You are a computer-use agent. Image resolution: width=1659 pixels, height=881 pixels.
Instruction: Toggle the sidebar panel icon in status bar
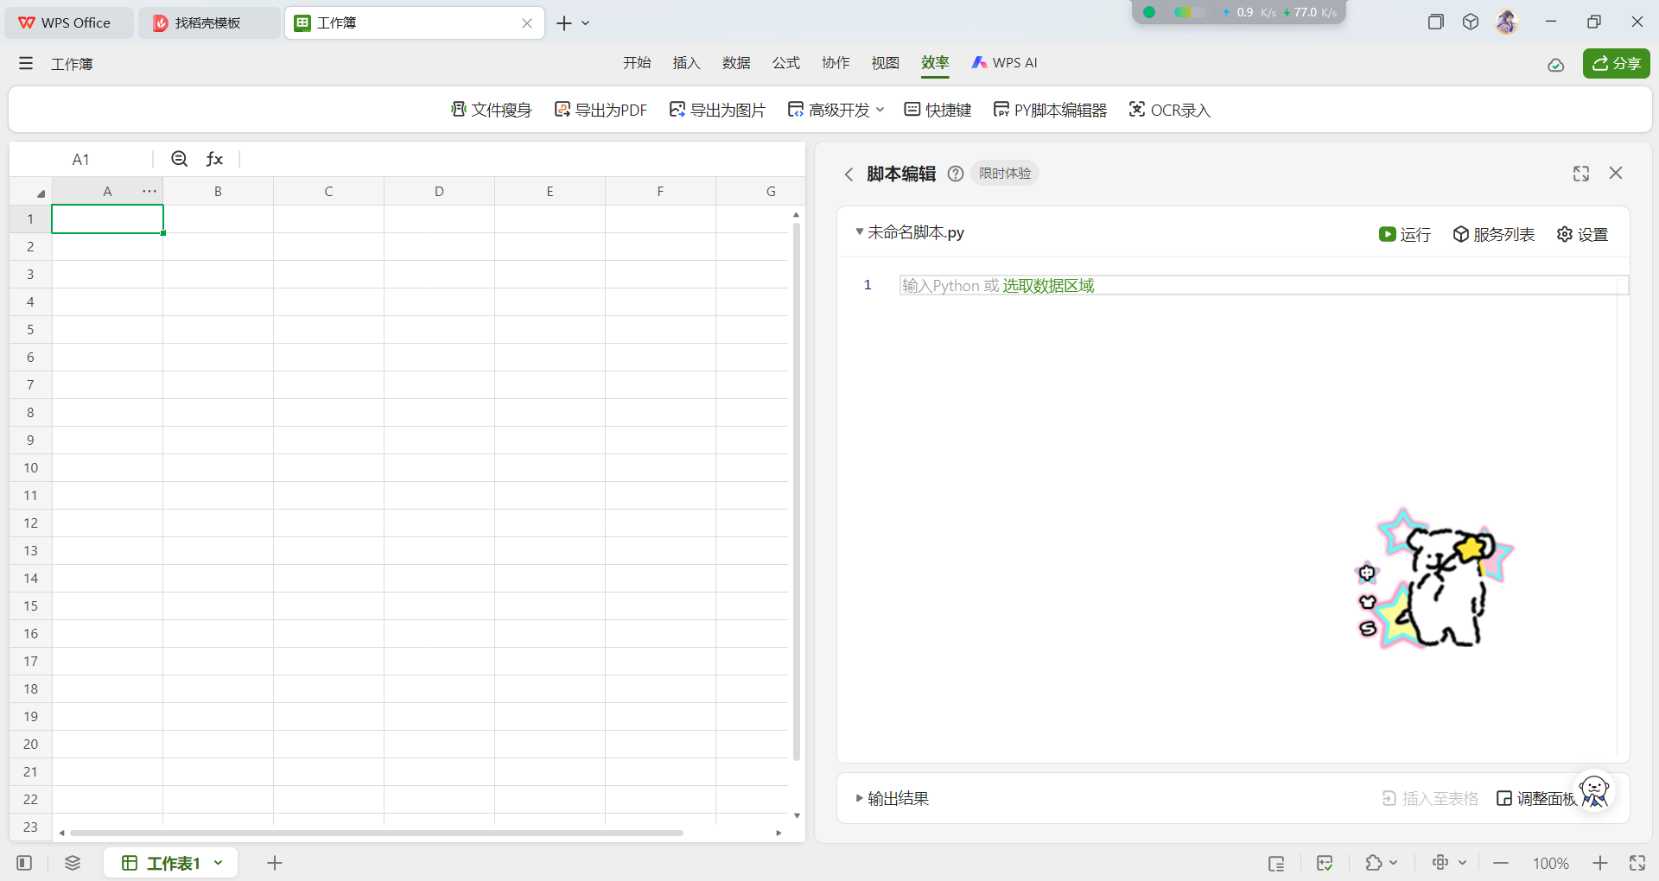pos(24,863)
